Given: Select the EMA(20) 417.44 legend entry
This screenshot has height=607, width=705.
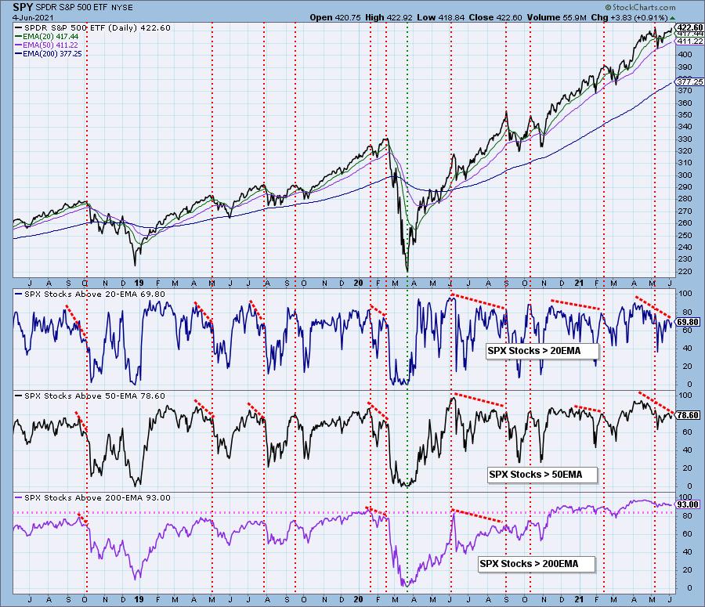Looking at the screenshot, I should pyautogui.click(x=46, y=36).
